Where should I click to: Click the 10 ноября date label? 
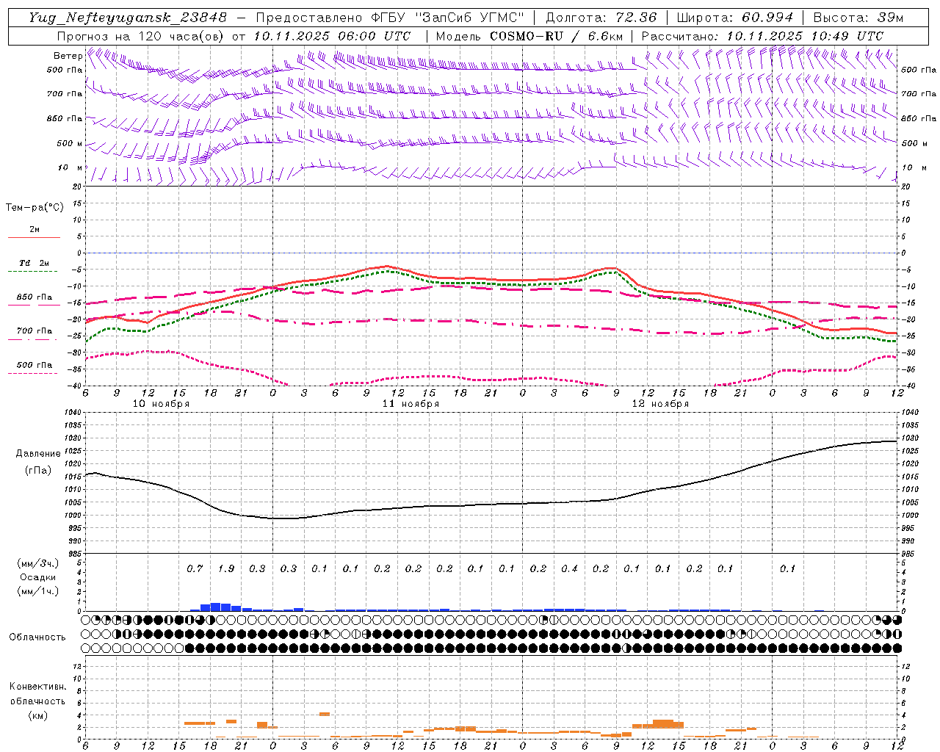point(161,404)
